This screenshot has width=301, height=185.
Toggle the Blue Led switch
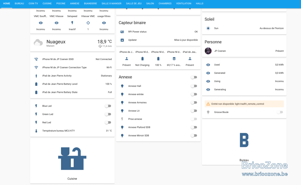click(x=108, y=106)
